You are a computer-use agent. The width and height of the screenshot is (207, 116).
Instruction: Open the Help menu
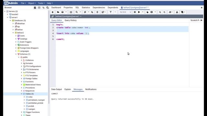click(x=50, y=3)
